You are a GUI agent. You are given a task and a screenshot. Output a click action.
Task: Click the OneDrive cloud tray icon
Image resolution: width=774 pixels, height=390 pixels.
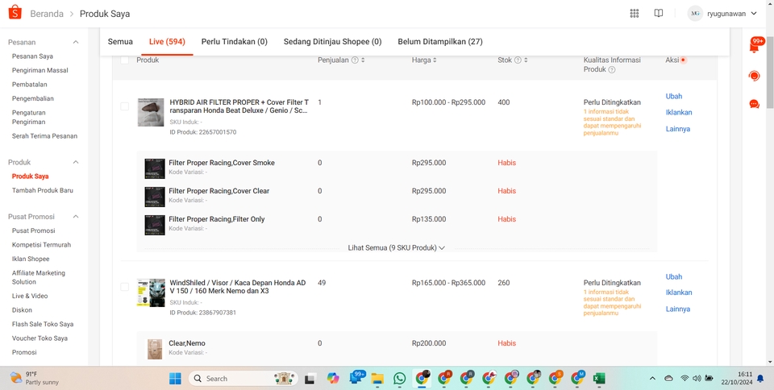[x=669, y=378]
